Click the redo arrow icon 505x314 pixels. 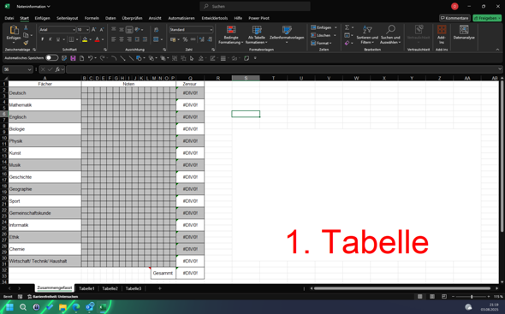[x=102, y=58]
